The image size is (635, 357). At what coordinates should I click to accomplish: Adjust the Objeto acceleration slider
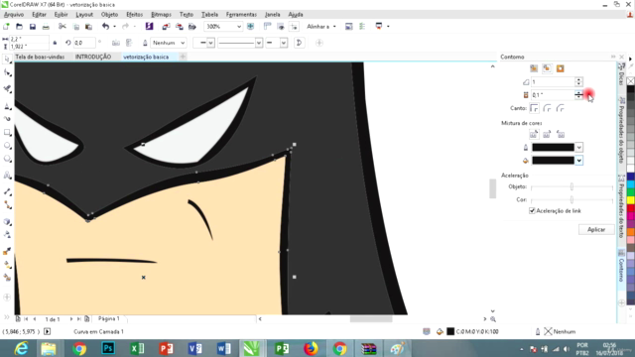571,186
